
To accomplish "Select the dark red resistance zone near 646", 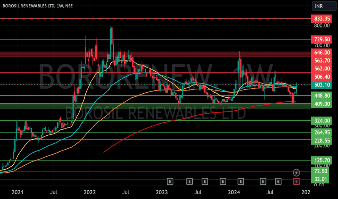I will 155,54.
